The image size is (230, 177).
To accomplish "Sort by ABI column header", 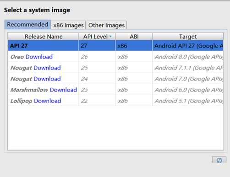I will (x=134, y=37).
